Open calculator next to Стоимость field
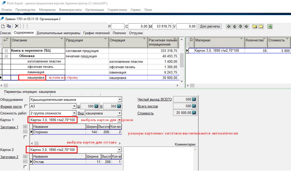 (x=194, y=113)
